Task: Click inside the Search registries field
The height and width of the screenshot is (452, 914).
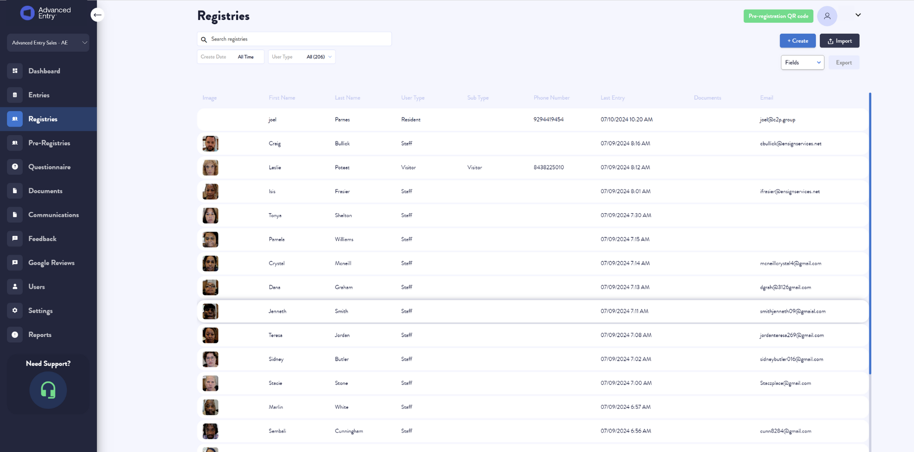Action: 294,39
